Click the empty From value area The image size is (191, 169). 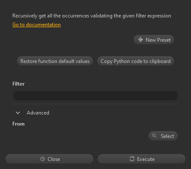[x=80, y=136]
